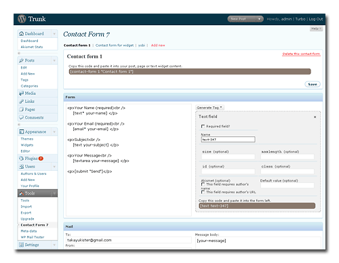Screen dimensions: 339x263
Task: Click the id (optional) input field
Action: [228, 171]
